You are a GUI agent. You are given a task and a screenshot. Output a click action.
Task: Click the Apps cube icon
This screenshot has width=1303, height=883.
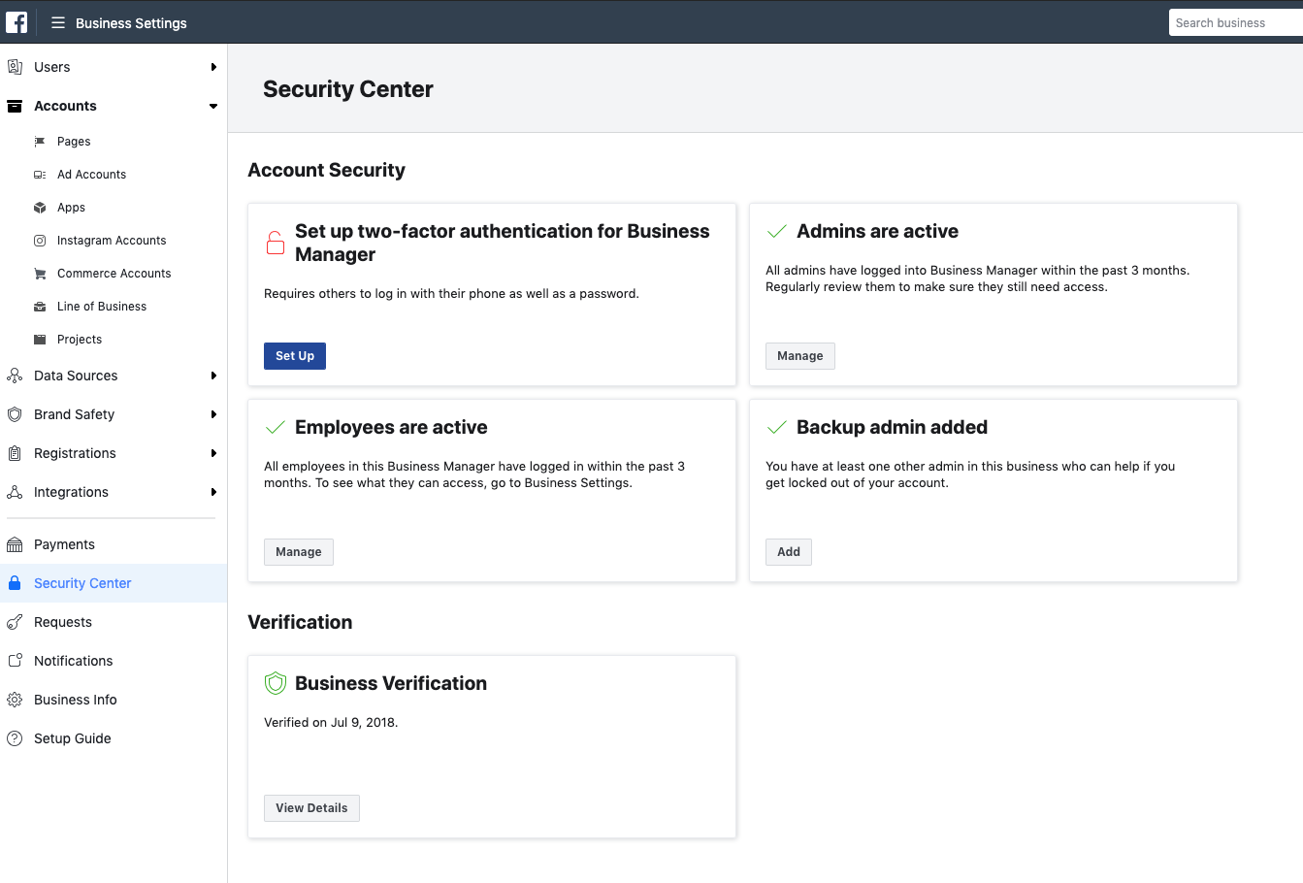pos(40,208)
